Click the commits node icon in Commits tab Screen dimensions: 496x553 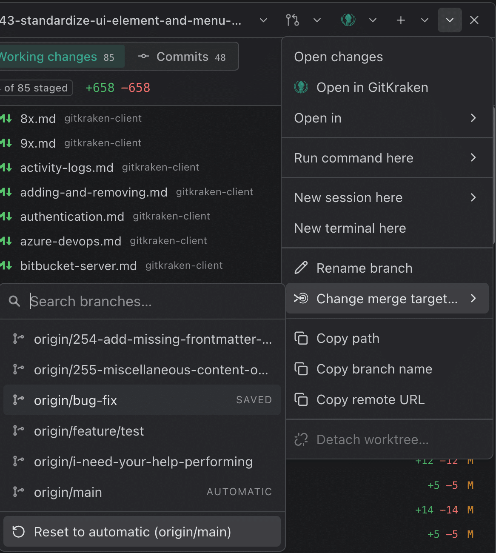[144, 56]
